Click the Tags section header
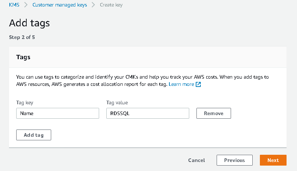This screenshot has height=171, width=297. tap(23, 57)
